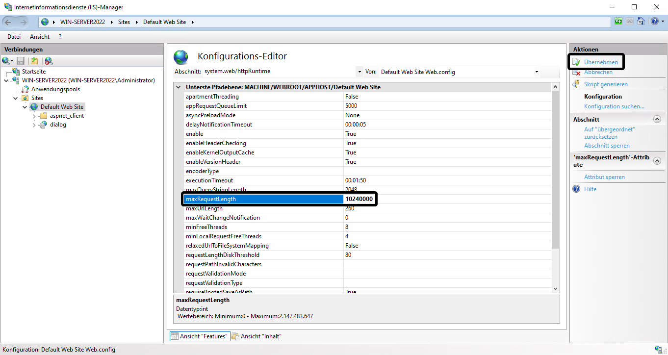Click scroll-up arrow of property grid scrollbar
This screenshot has width=668, height=355.
tap(555, 87)
